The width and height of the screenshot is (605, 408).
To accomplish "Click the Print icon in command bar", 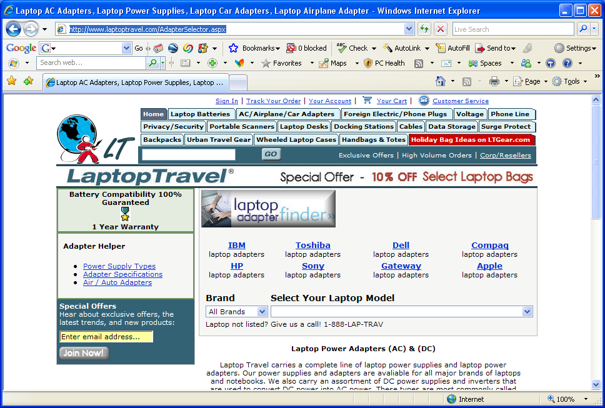I will (494, 81).
